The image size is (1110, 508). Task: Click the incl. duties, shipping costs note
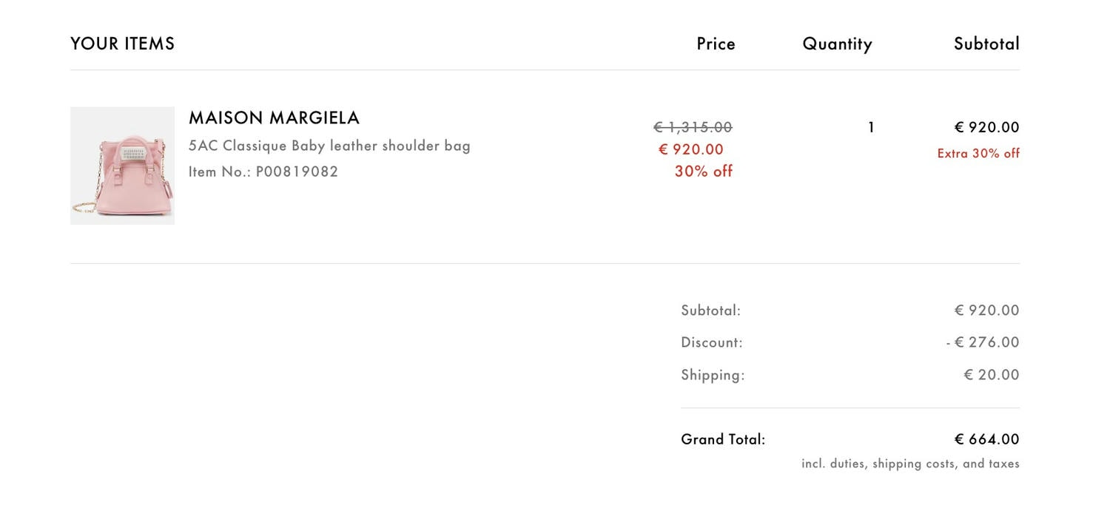click(x=910, y=464)
